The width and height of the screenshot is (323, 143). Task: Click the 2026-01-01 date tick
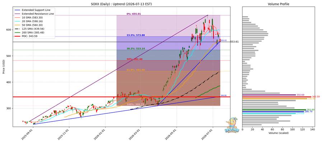[x=99, y=135]
